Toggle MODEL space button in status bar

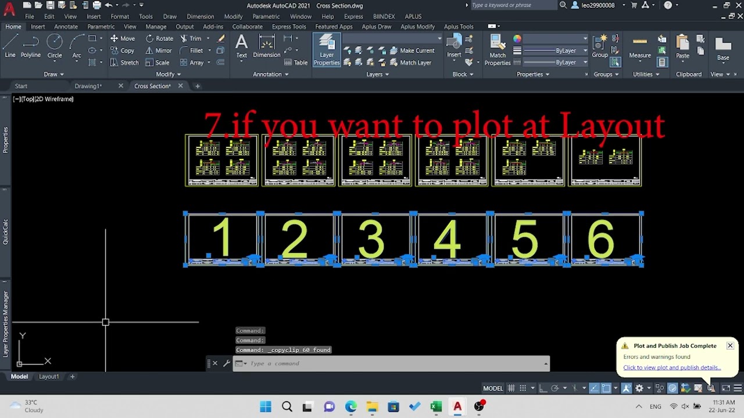tap(493, 388)
